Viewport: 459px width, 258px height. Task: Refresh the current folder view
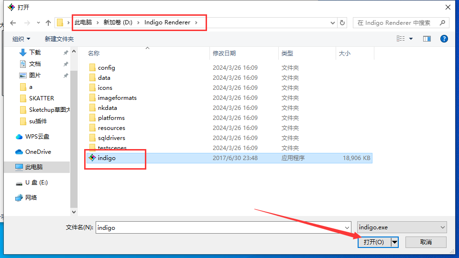pos(342,23)
